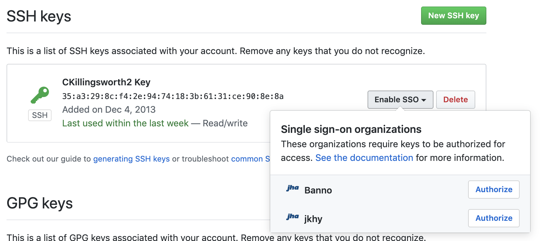The height and width of the screenshot is (241, 551).
Task: Click the Banno organization jha logo
Action: 292,188
